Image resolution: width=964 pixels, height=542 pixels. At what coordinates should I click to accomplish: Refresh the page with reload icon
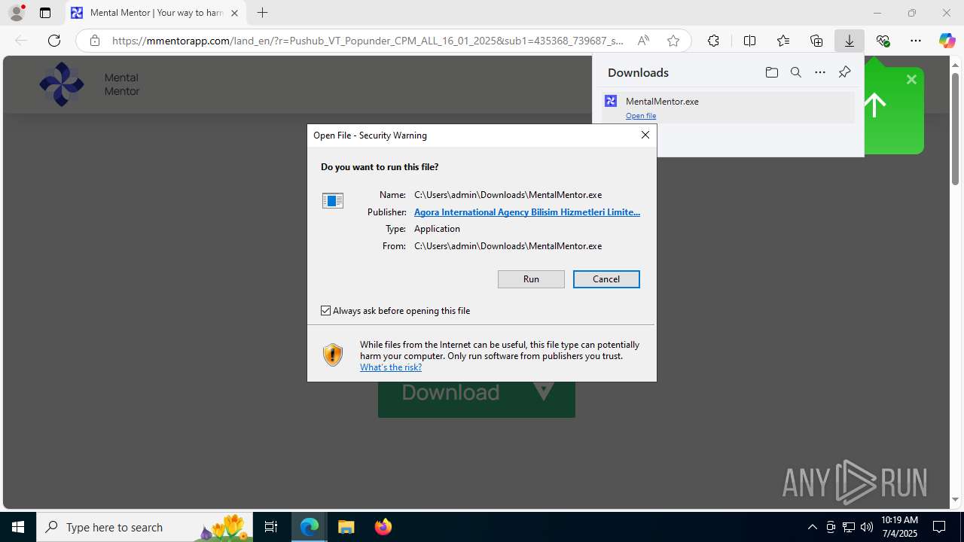[54, 41]
